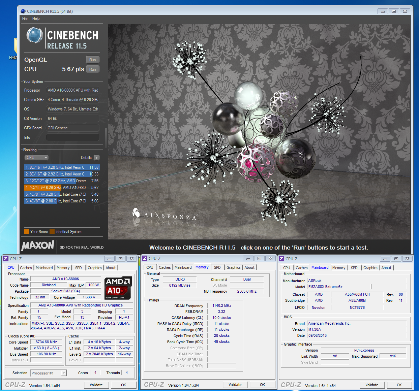Click OK in the Memory CPU-Z window
419x391 pixels.
(x=263, y=385)
